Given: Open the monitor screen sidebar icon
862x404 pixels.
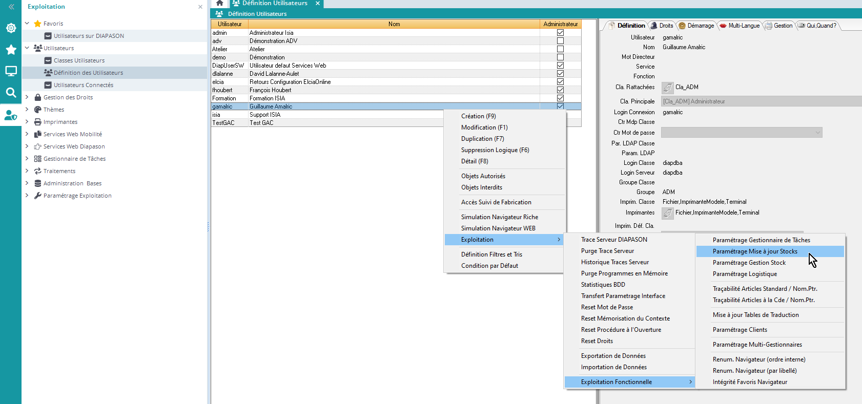Looking at the screenshot, I should point(11,71).
